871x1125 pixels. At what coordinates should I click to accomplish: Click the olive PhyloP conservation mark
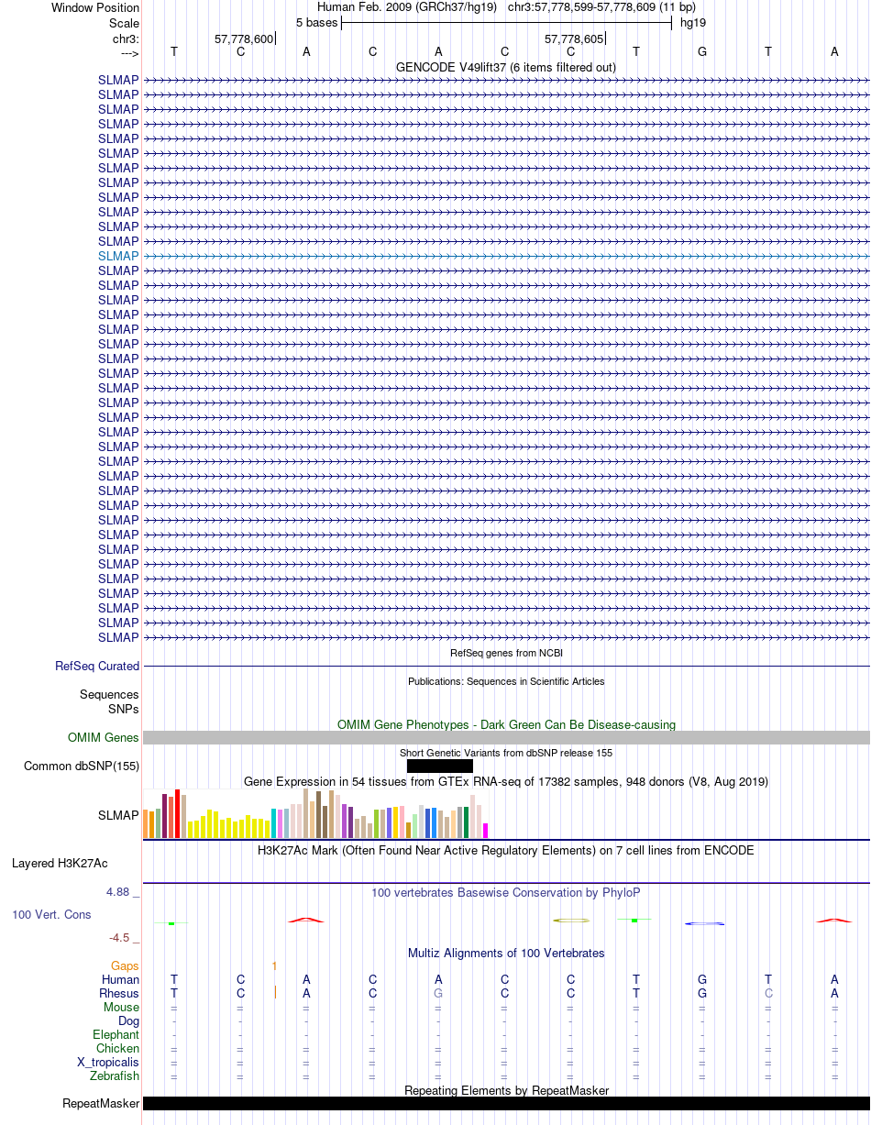[x=570, y=920]
